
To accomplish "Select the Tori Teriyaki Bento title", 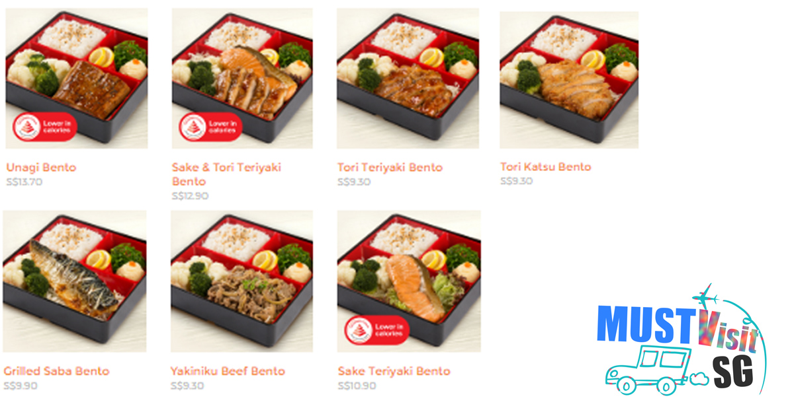I will pos(390,167).
